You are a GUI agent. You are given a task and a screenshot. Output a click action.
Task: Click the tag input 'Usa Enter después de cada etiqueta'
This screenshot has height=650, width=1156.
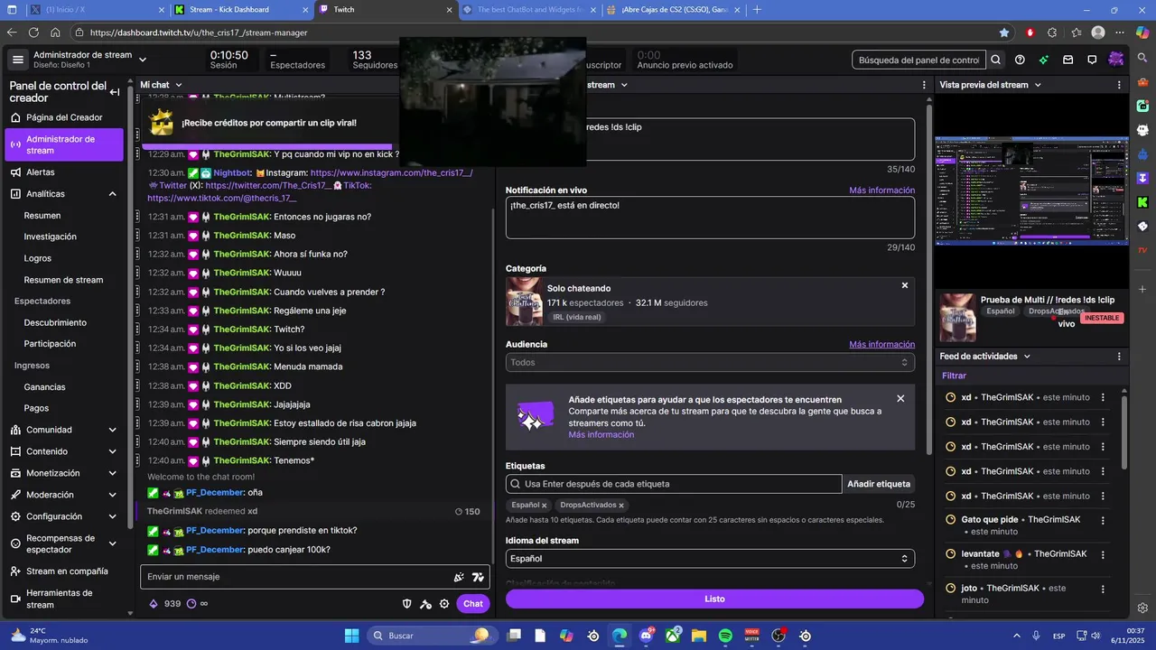[x=674, y=484]
